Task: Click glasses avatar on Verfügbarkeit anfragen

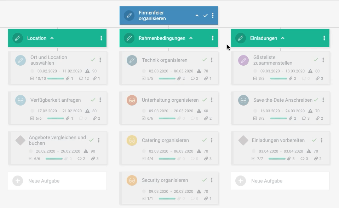Action: tap(21, 100)
